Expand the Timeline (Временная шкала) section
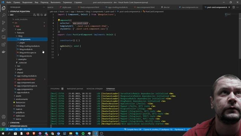The height and width of the screenshot is (136, 241). coord(18,126)
